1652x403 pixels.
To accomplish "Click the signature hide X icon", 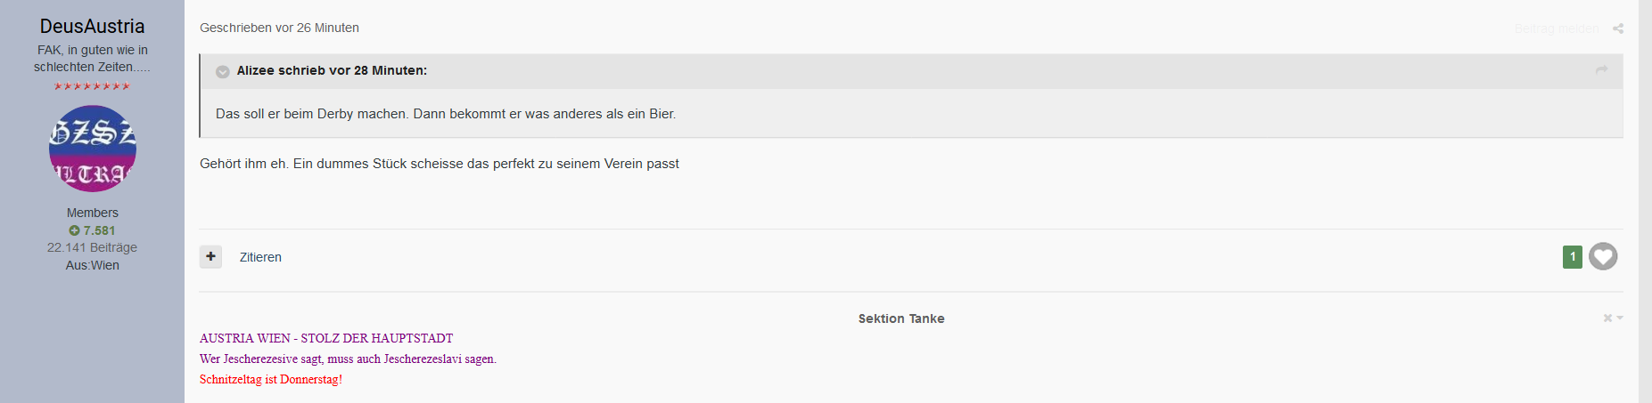I will [x=1607, y=318].
